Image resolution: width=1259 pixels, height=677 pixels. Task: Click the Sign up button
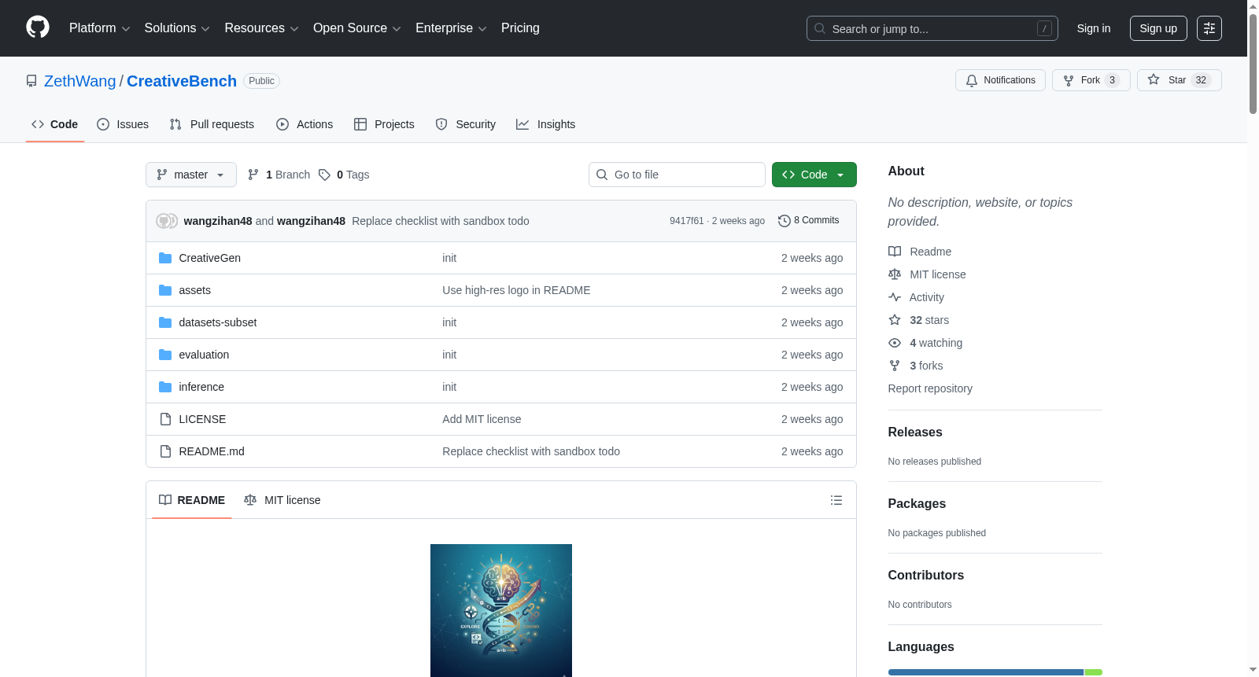click(1158, 28)
